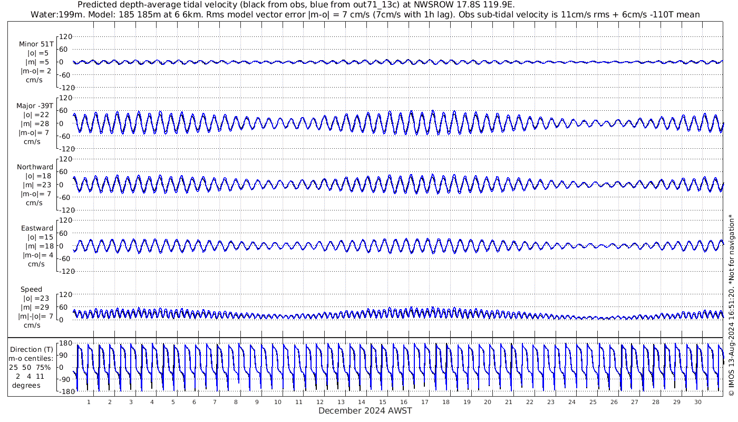Click date tick label 17 on x-axis
The height and width of the screenshot is (422, 738).
pyautogui.click(x=425, y=402)
